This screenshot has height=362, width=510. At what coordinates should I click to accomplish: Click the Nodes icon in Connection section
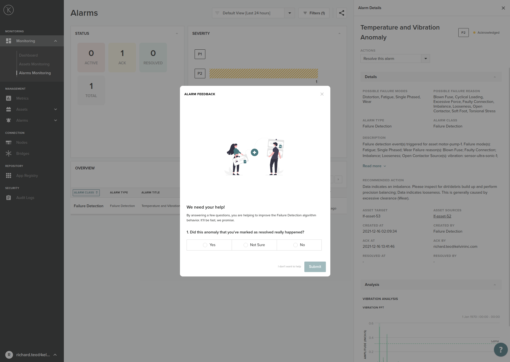coord(9,142)
